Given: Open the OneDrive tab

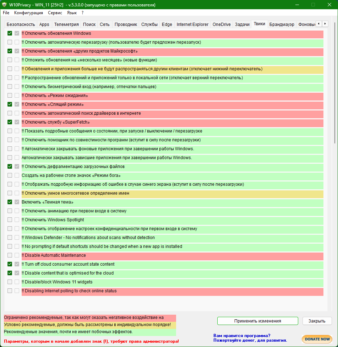Looking at the screenshot, I should [x=222, y=25].
